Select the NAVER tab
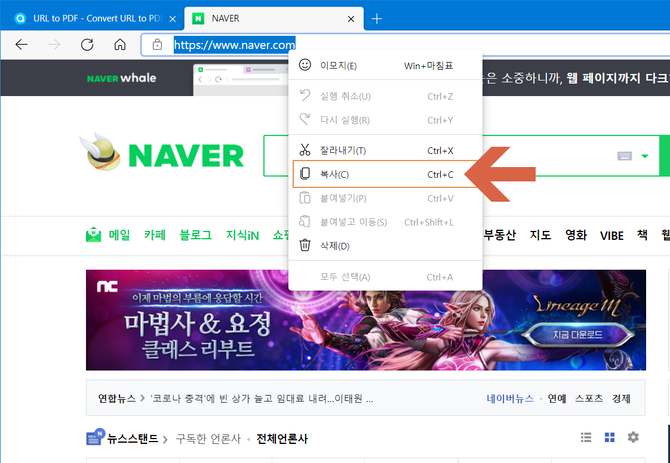Viewport: 670px width, 463px height. tap(273, 18)
